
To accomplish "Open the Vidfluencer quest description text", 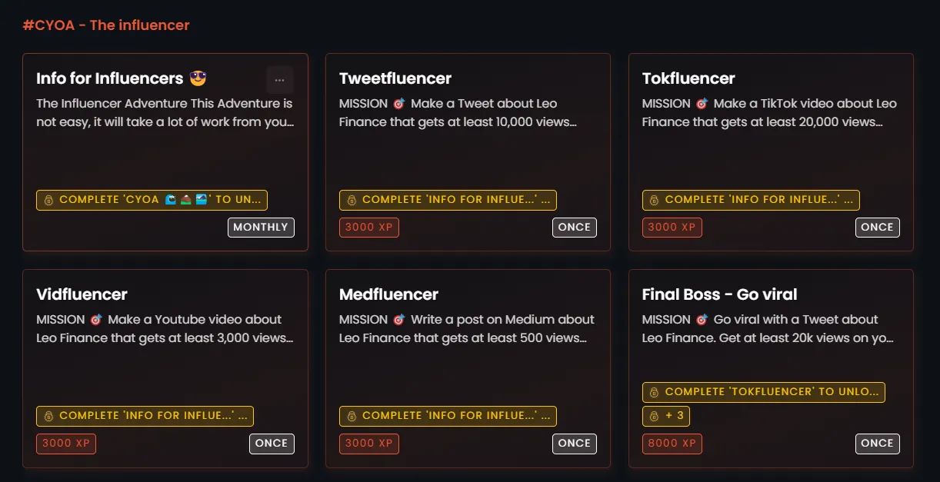I will click(x=165, y=328).
